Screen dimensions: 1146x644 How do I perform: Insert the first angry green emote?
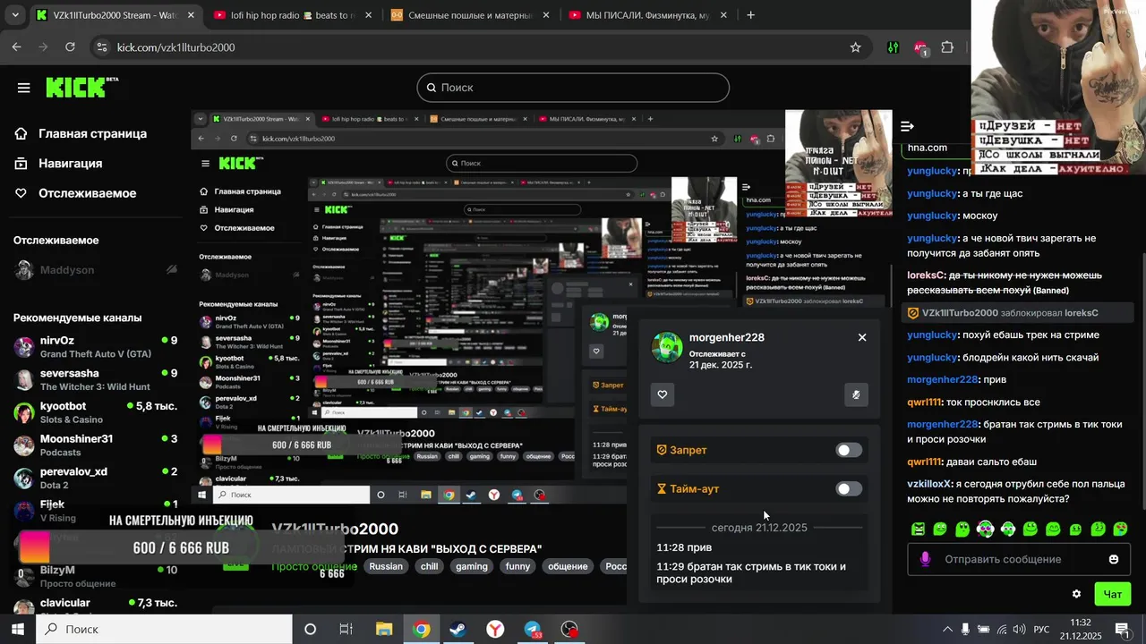click(x=918, y=530)
